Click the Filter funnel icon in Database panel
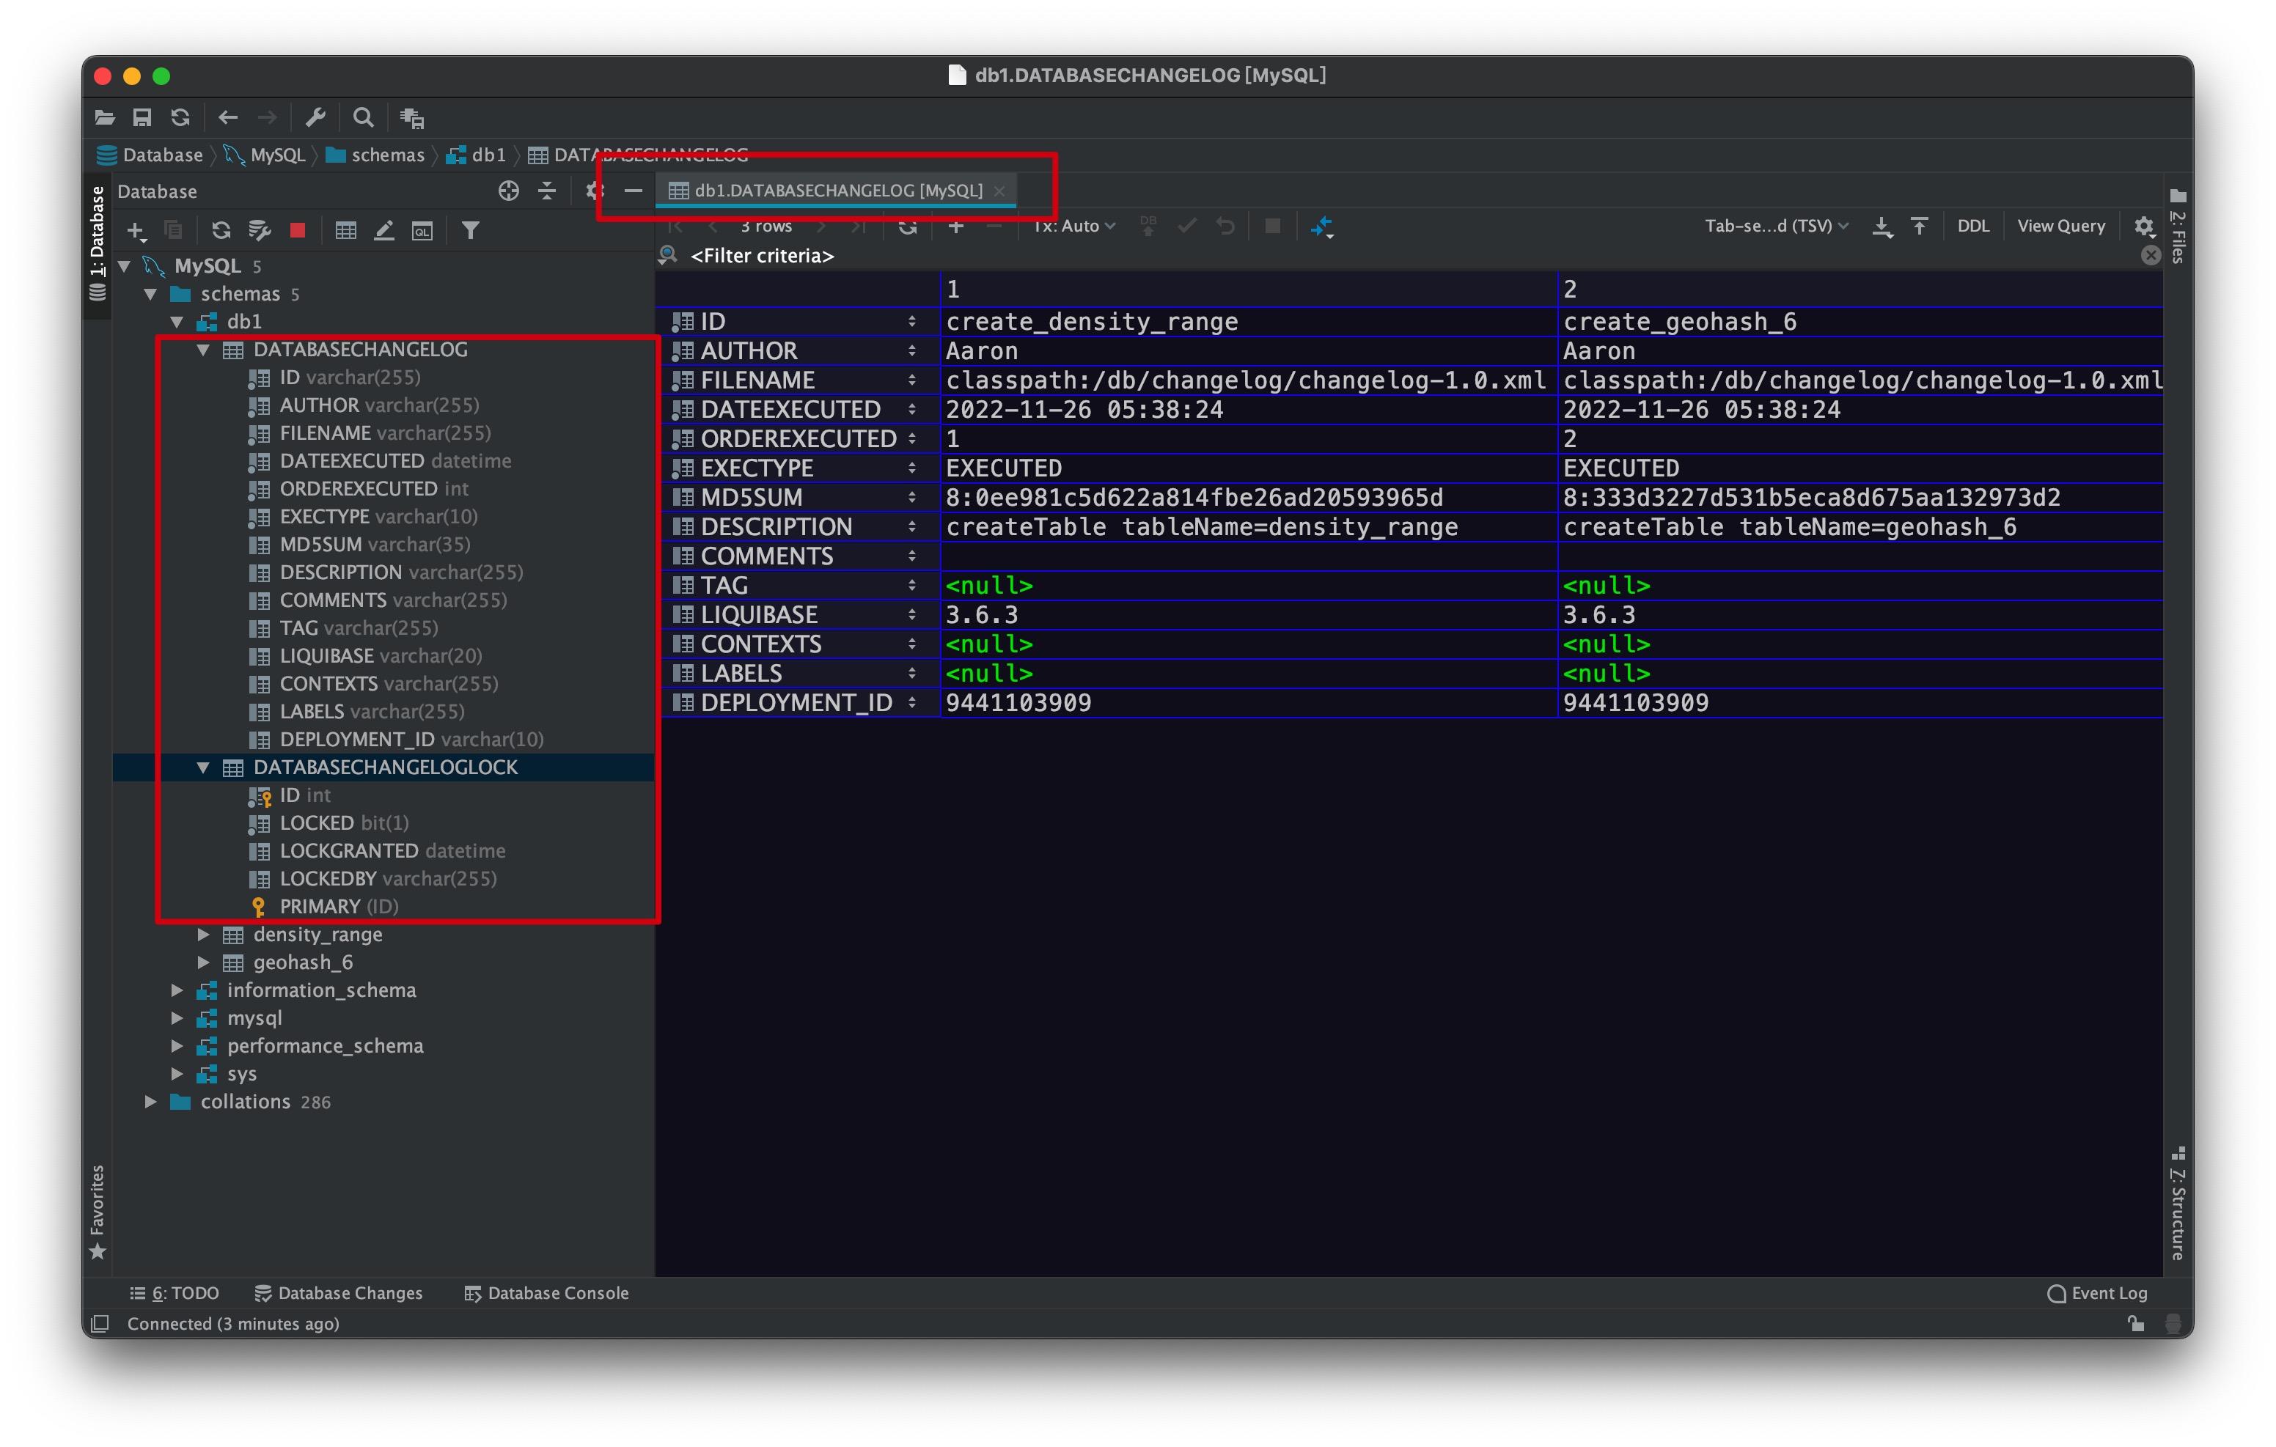This screenshot has width=2276, height=1447. pyautogui.click(x=471, y=231)
